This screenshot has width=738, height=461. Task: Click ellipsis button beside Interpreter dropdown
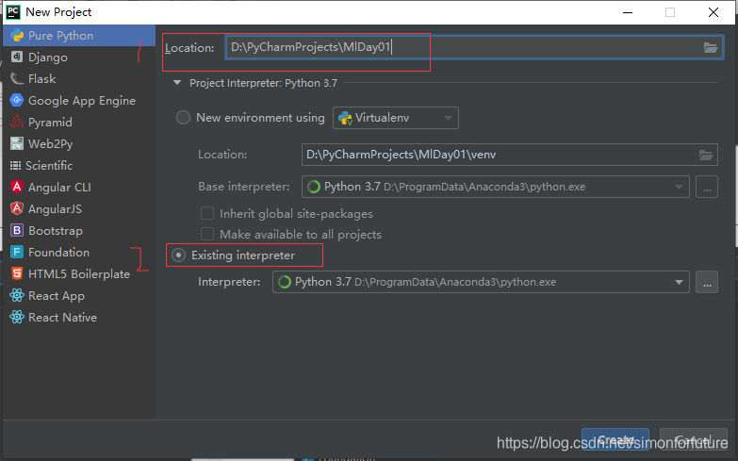click(x=707, y=282)
